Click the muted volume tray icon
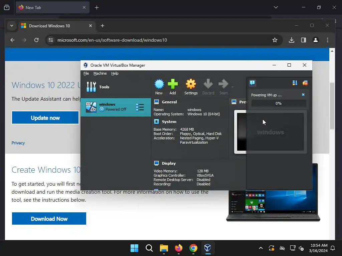Image resolution: width=342 pixels, height=256 pixels. [x=301, y=248]
